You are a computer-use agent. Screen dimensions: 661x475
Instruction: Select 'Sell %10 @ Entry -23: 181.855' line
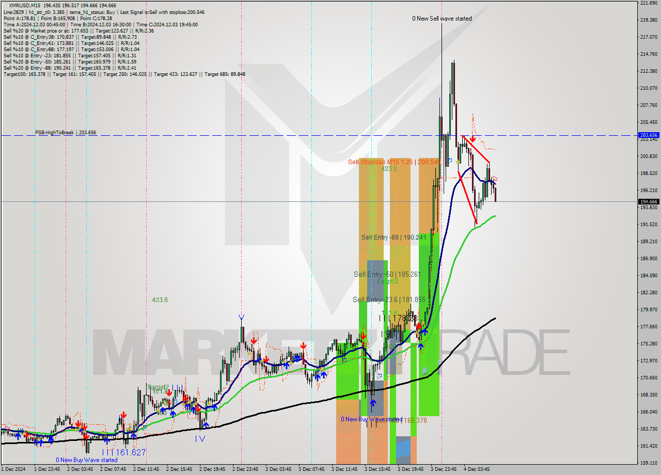coord(70,55)
